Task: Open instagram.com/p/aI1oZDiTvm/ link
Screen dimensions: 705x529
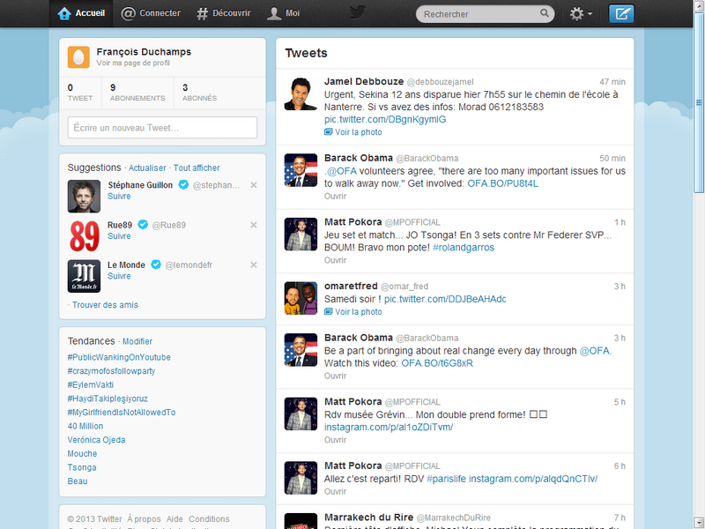Action: click(x=389, y=427)
